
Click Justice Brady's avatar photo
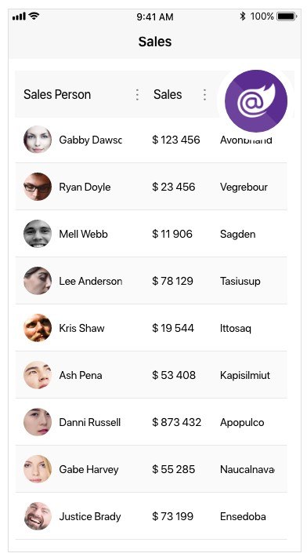(x=38, y=515)
